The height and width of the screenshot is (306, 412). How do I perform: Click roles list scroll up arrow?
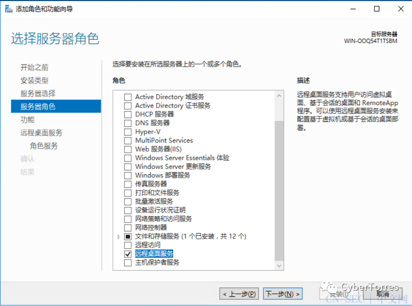click(279, 96)
